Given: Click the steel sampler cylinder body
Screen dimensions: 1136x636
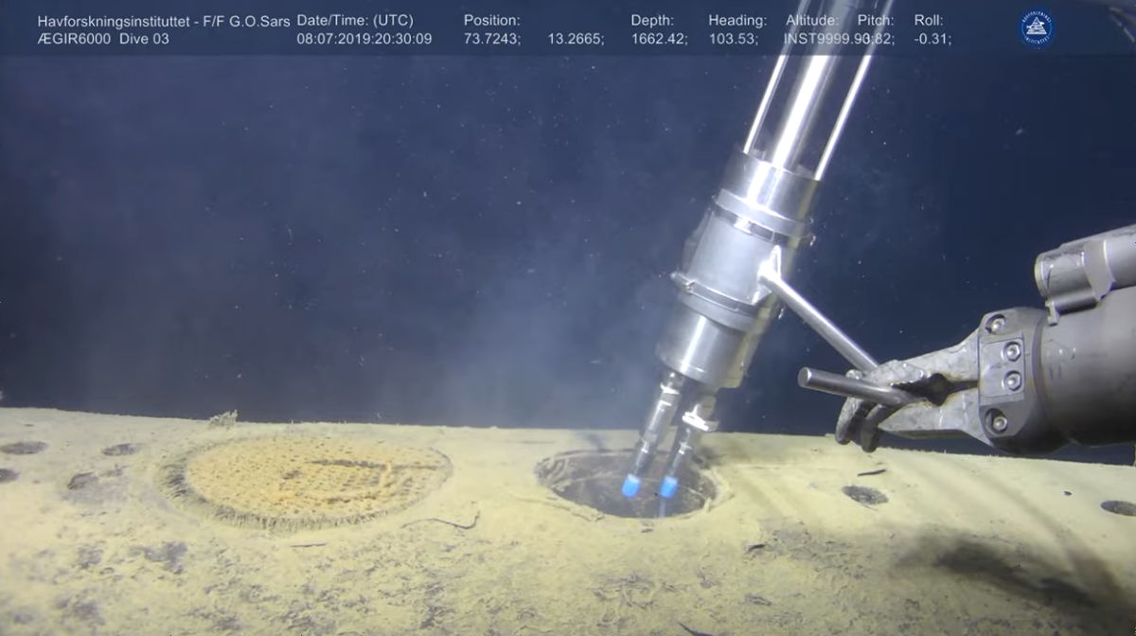Looking at the screenshot, I should click(729, 274).
